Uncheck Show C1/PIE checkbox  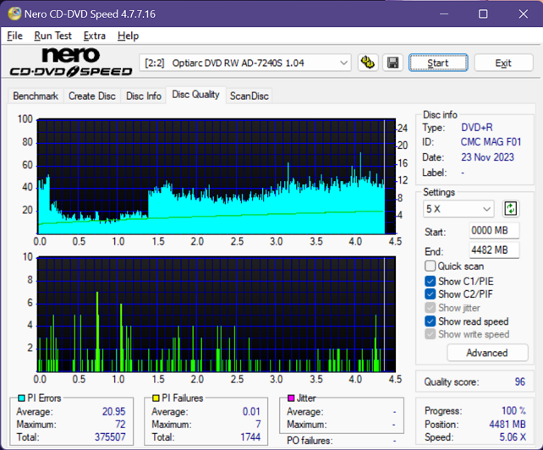coord(430,281)
